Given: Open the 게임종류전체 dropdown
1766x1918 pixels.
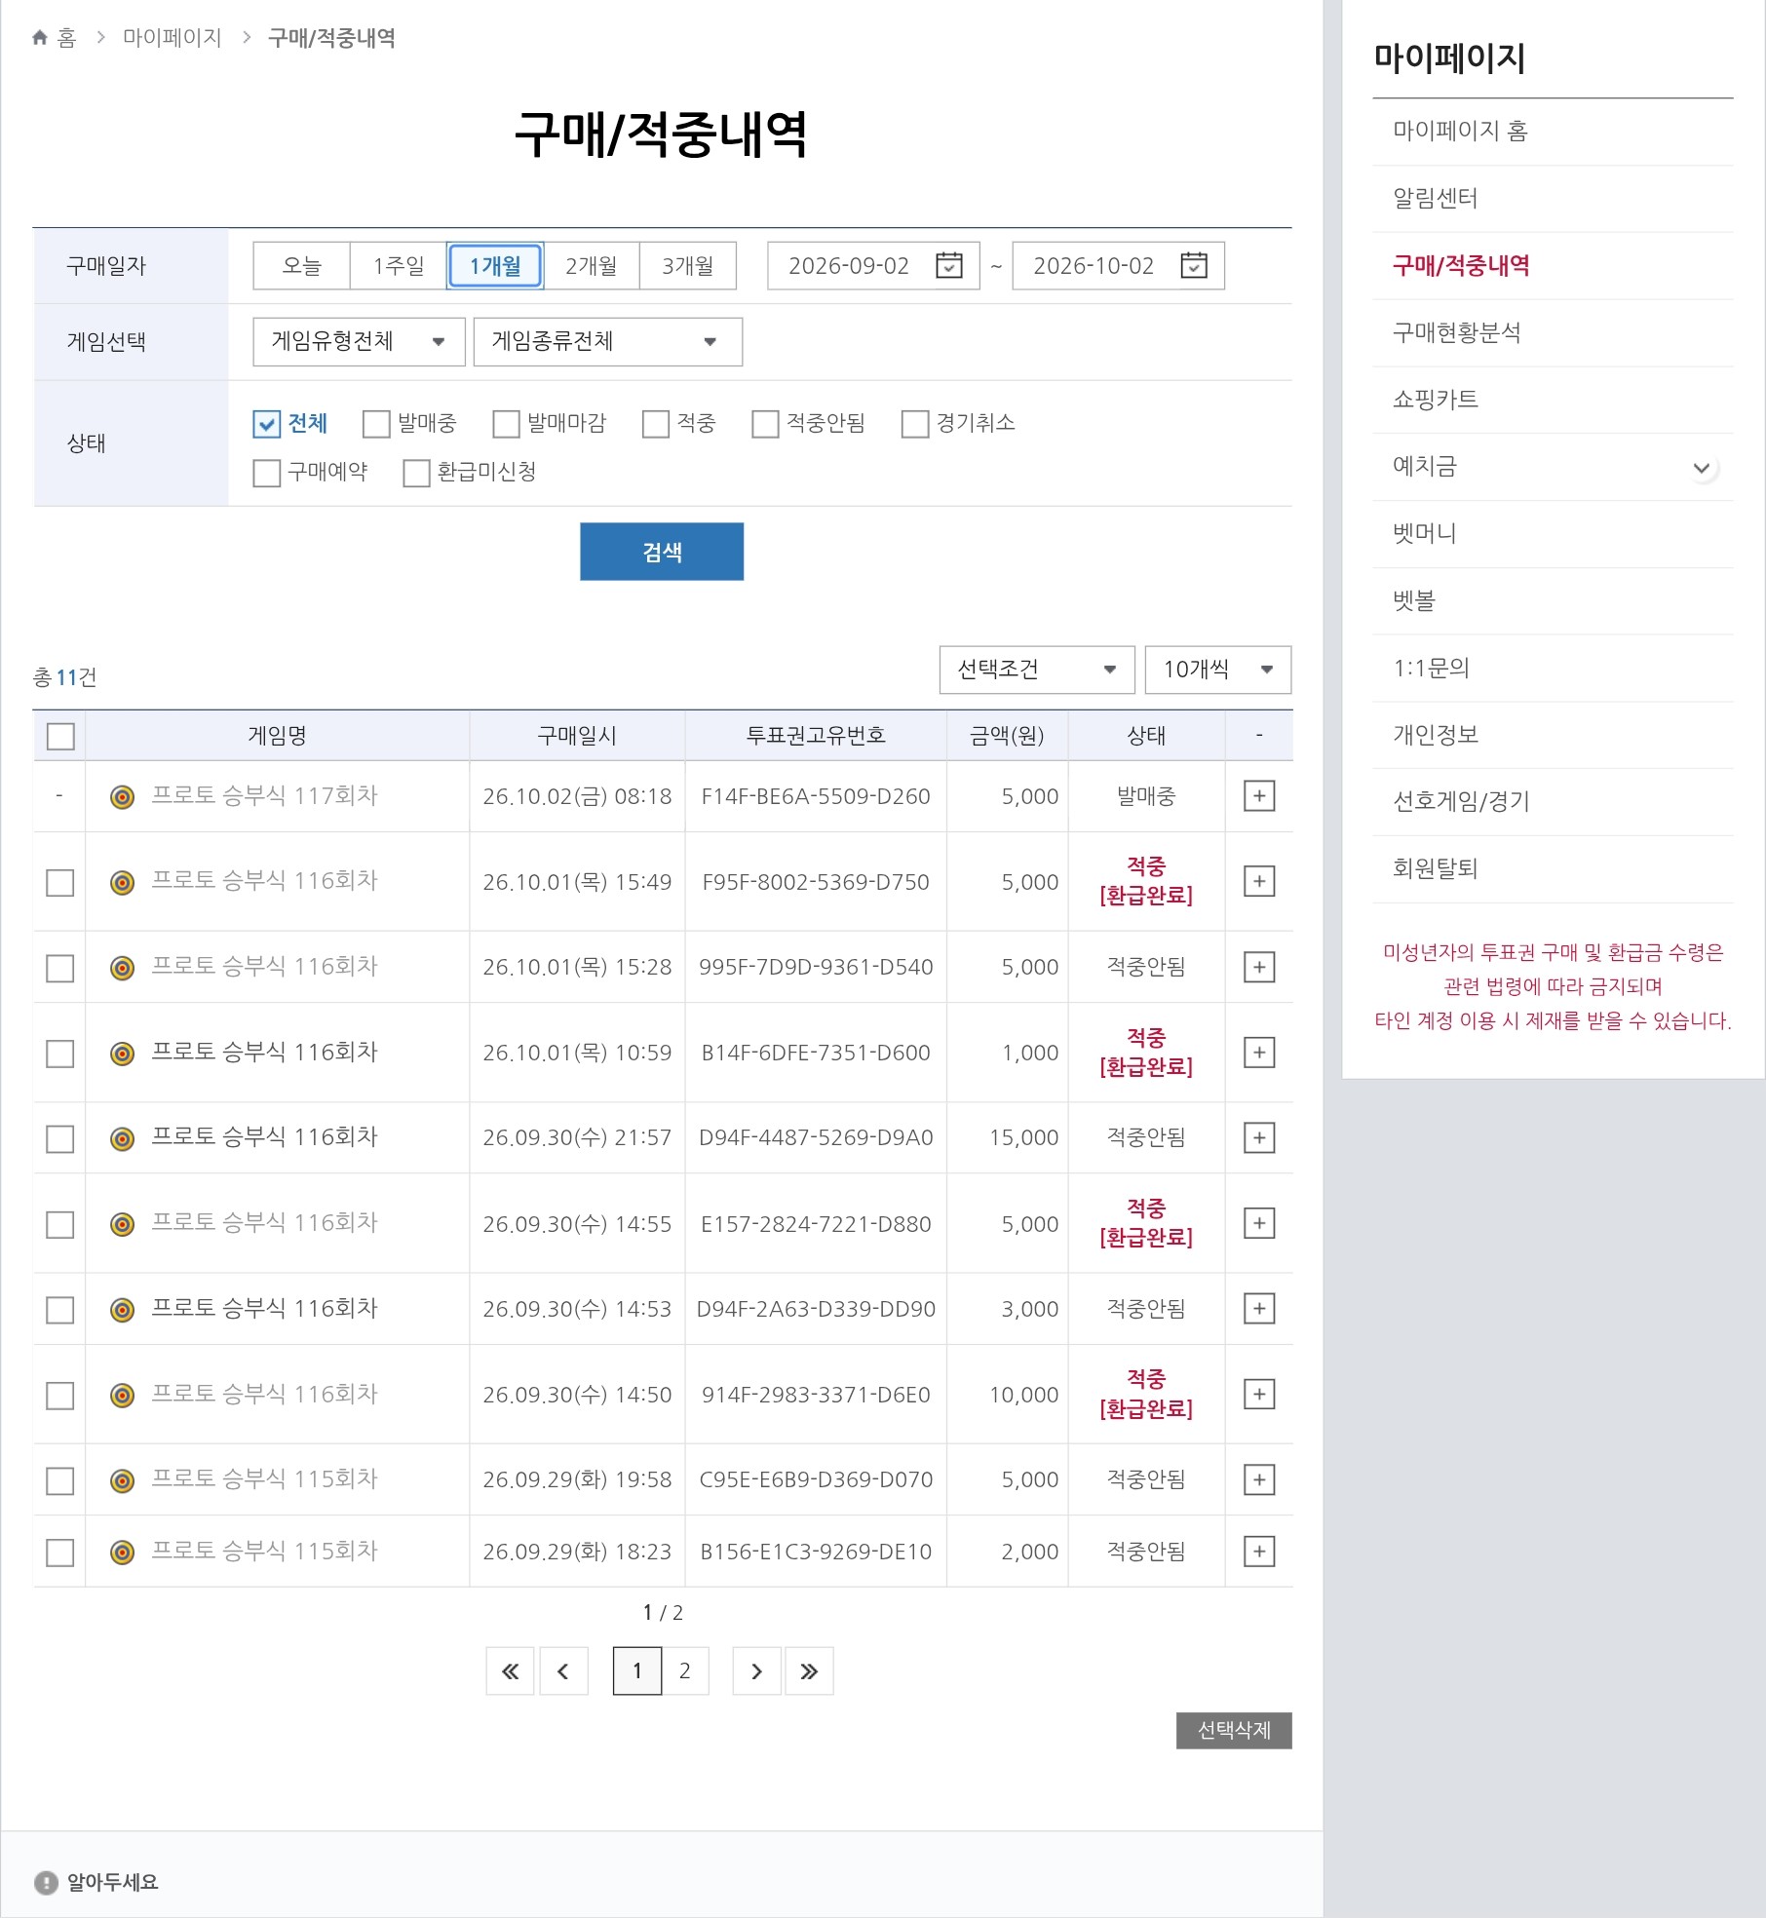Looking at the screenshot, I should click(x=607, y=341).
